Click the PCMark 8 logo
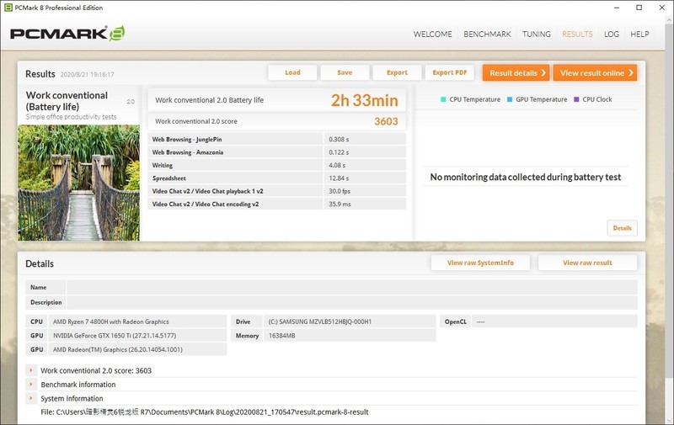Image resolution: width=674 pixels, height=425 pixels. point(67,34)
